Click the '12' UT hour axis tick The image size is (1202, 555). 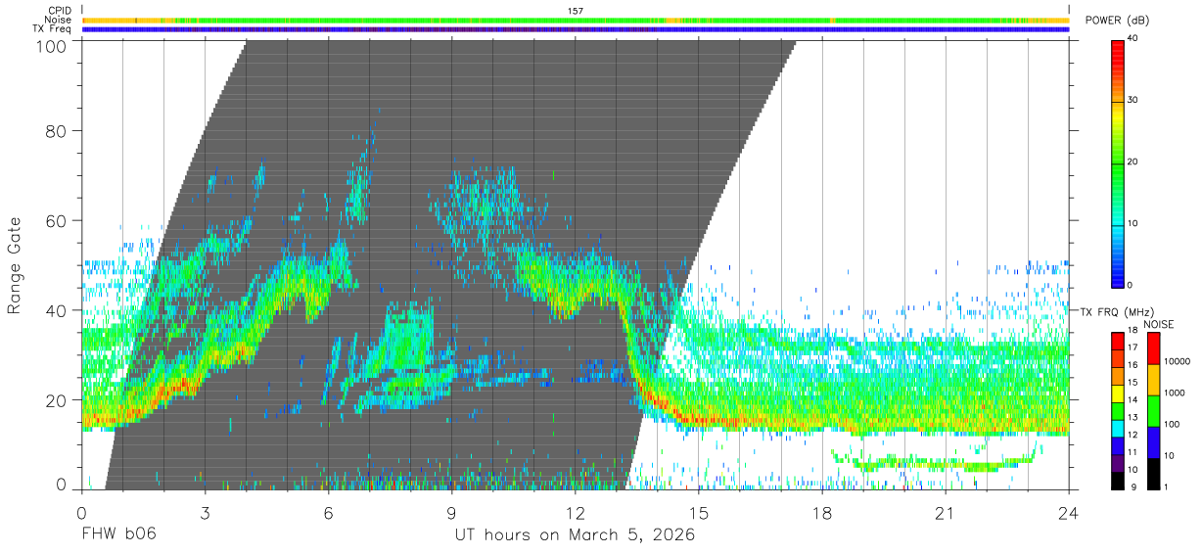tap(575, 514)
